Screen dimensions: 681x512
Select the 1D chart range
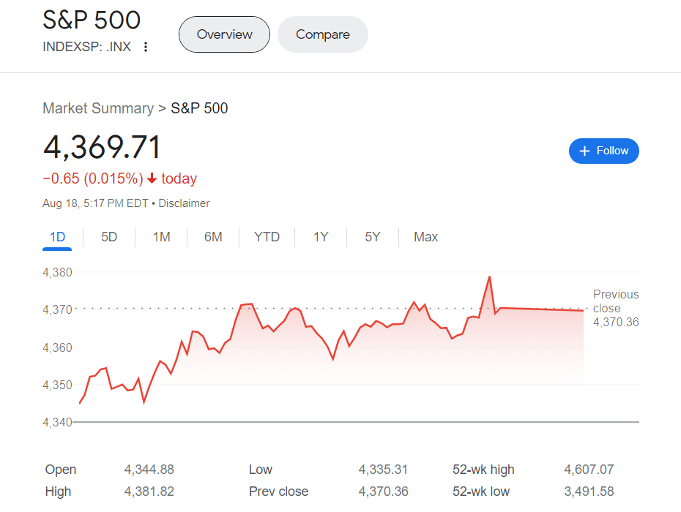click(x=57, y=237)
